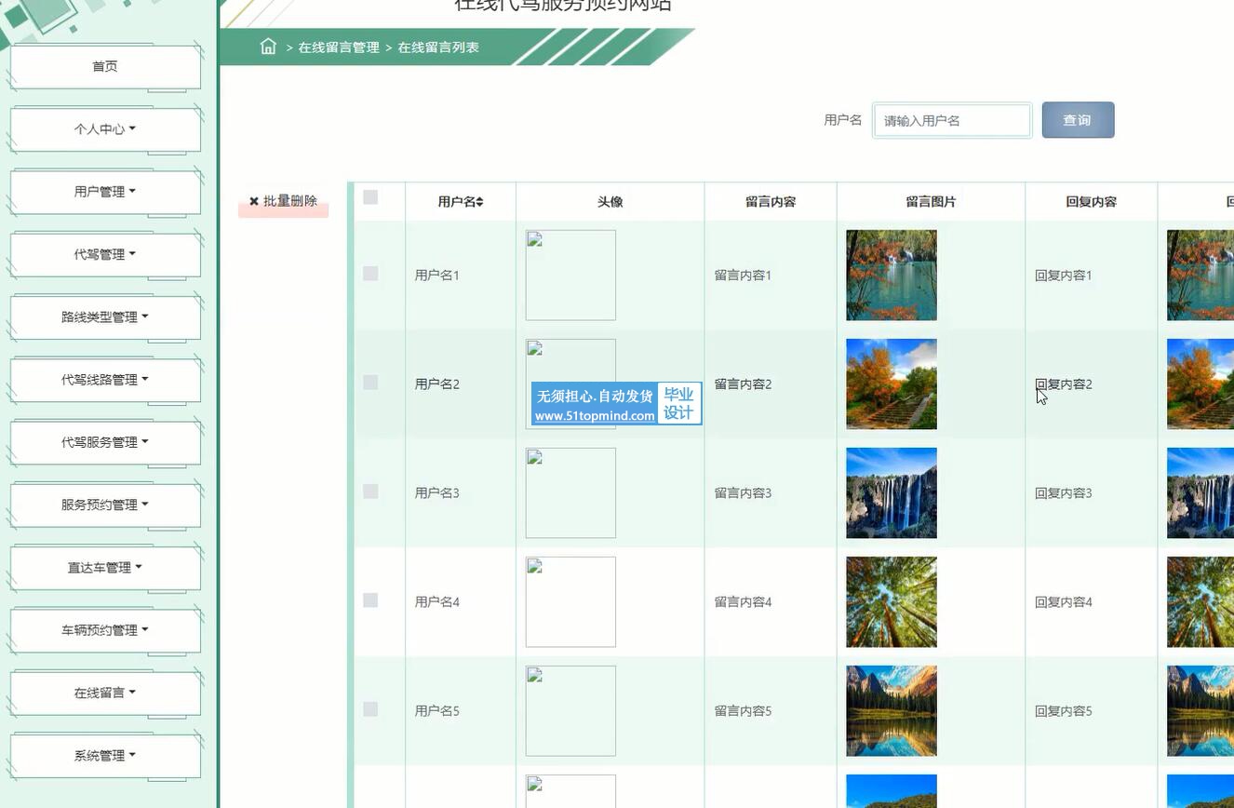Check the row checkbox for 用户名3
The image size is (1234, 808).
370,492
